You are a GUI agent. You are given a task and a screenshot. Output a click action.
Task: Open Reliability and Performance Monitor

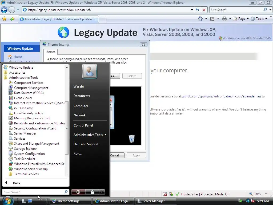[37, 123]
